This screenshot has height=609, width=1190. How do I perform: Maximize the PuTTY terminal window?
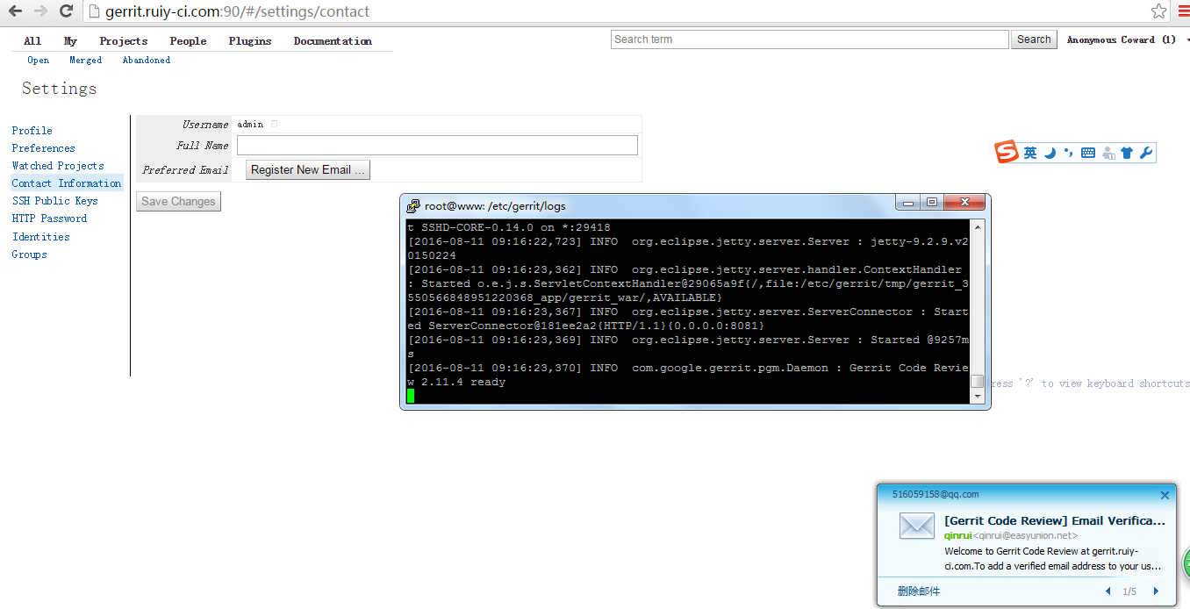[x=932, y=203]
